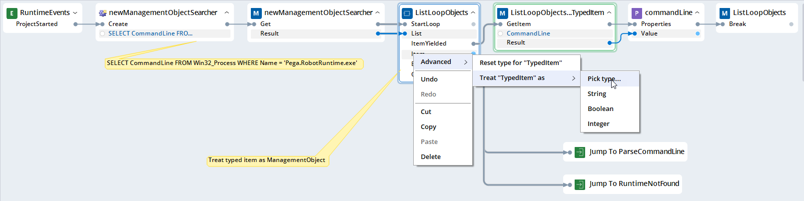Choose Pick type... option

(610, 79)
